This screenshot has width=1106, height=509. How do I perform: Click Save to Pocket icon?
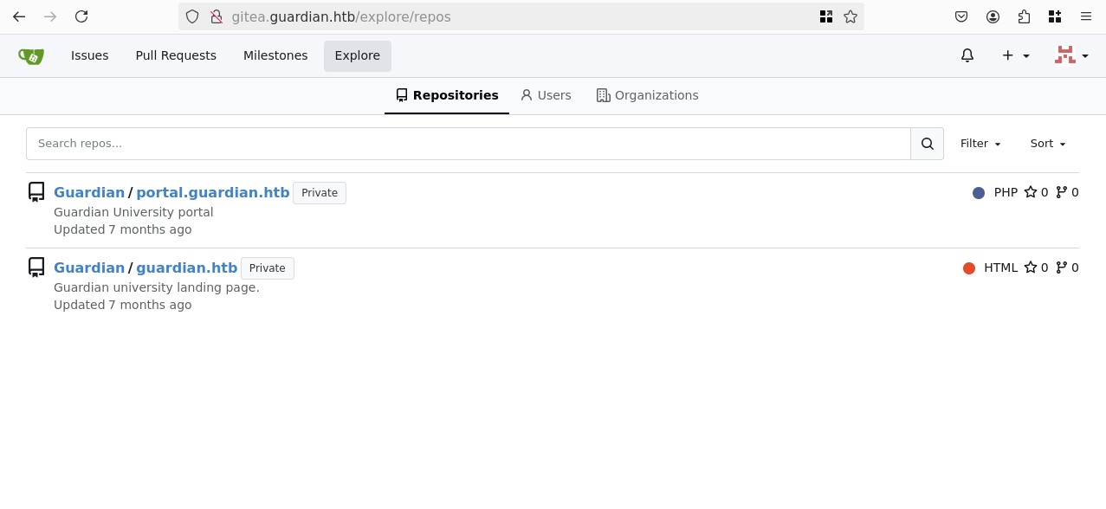tap(961, 16)
